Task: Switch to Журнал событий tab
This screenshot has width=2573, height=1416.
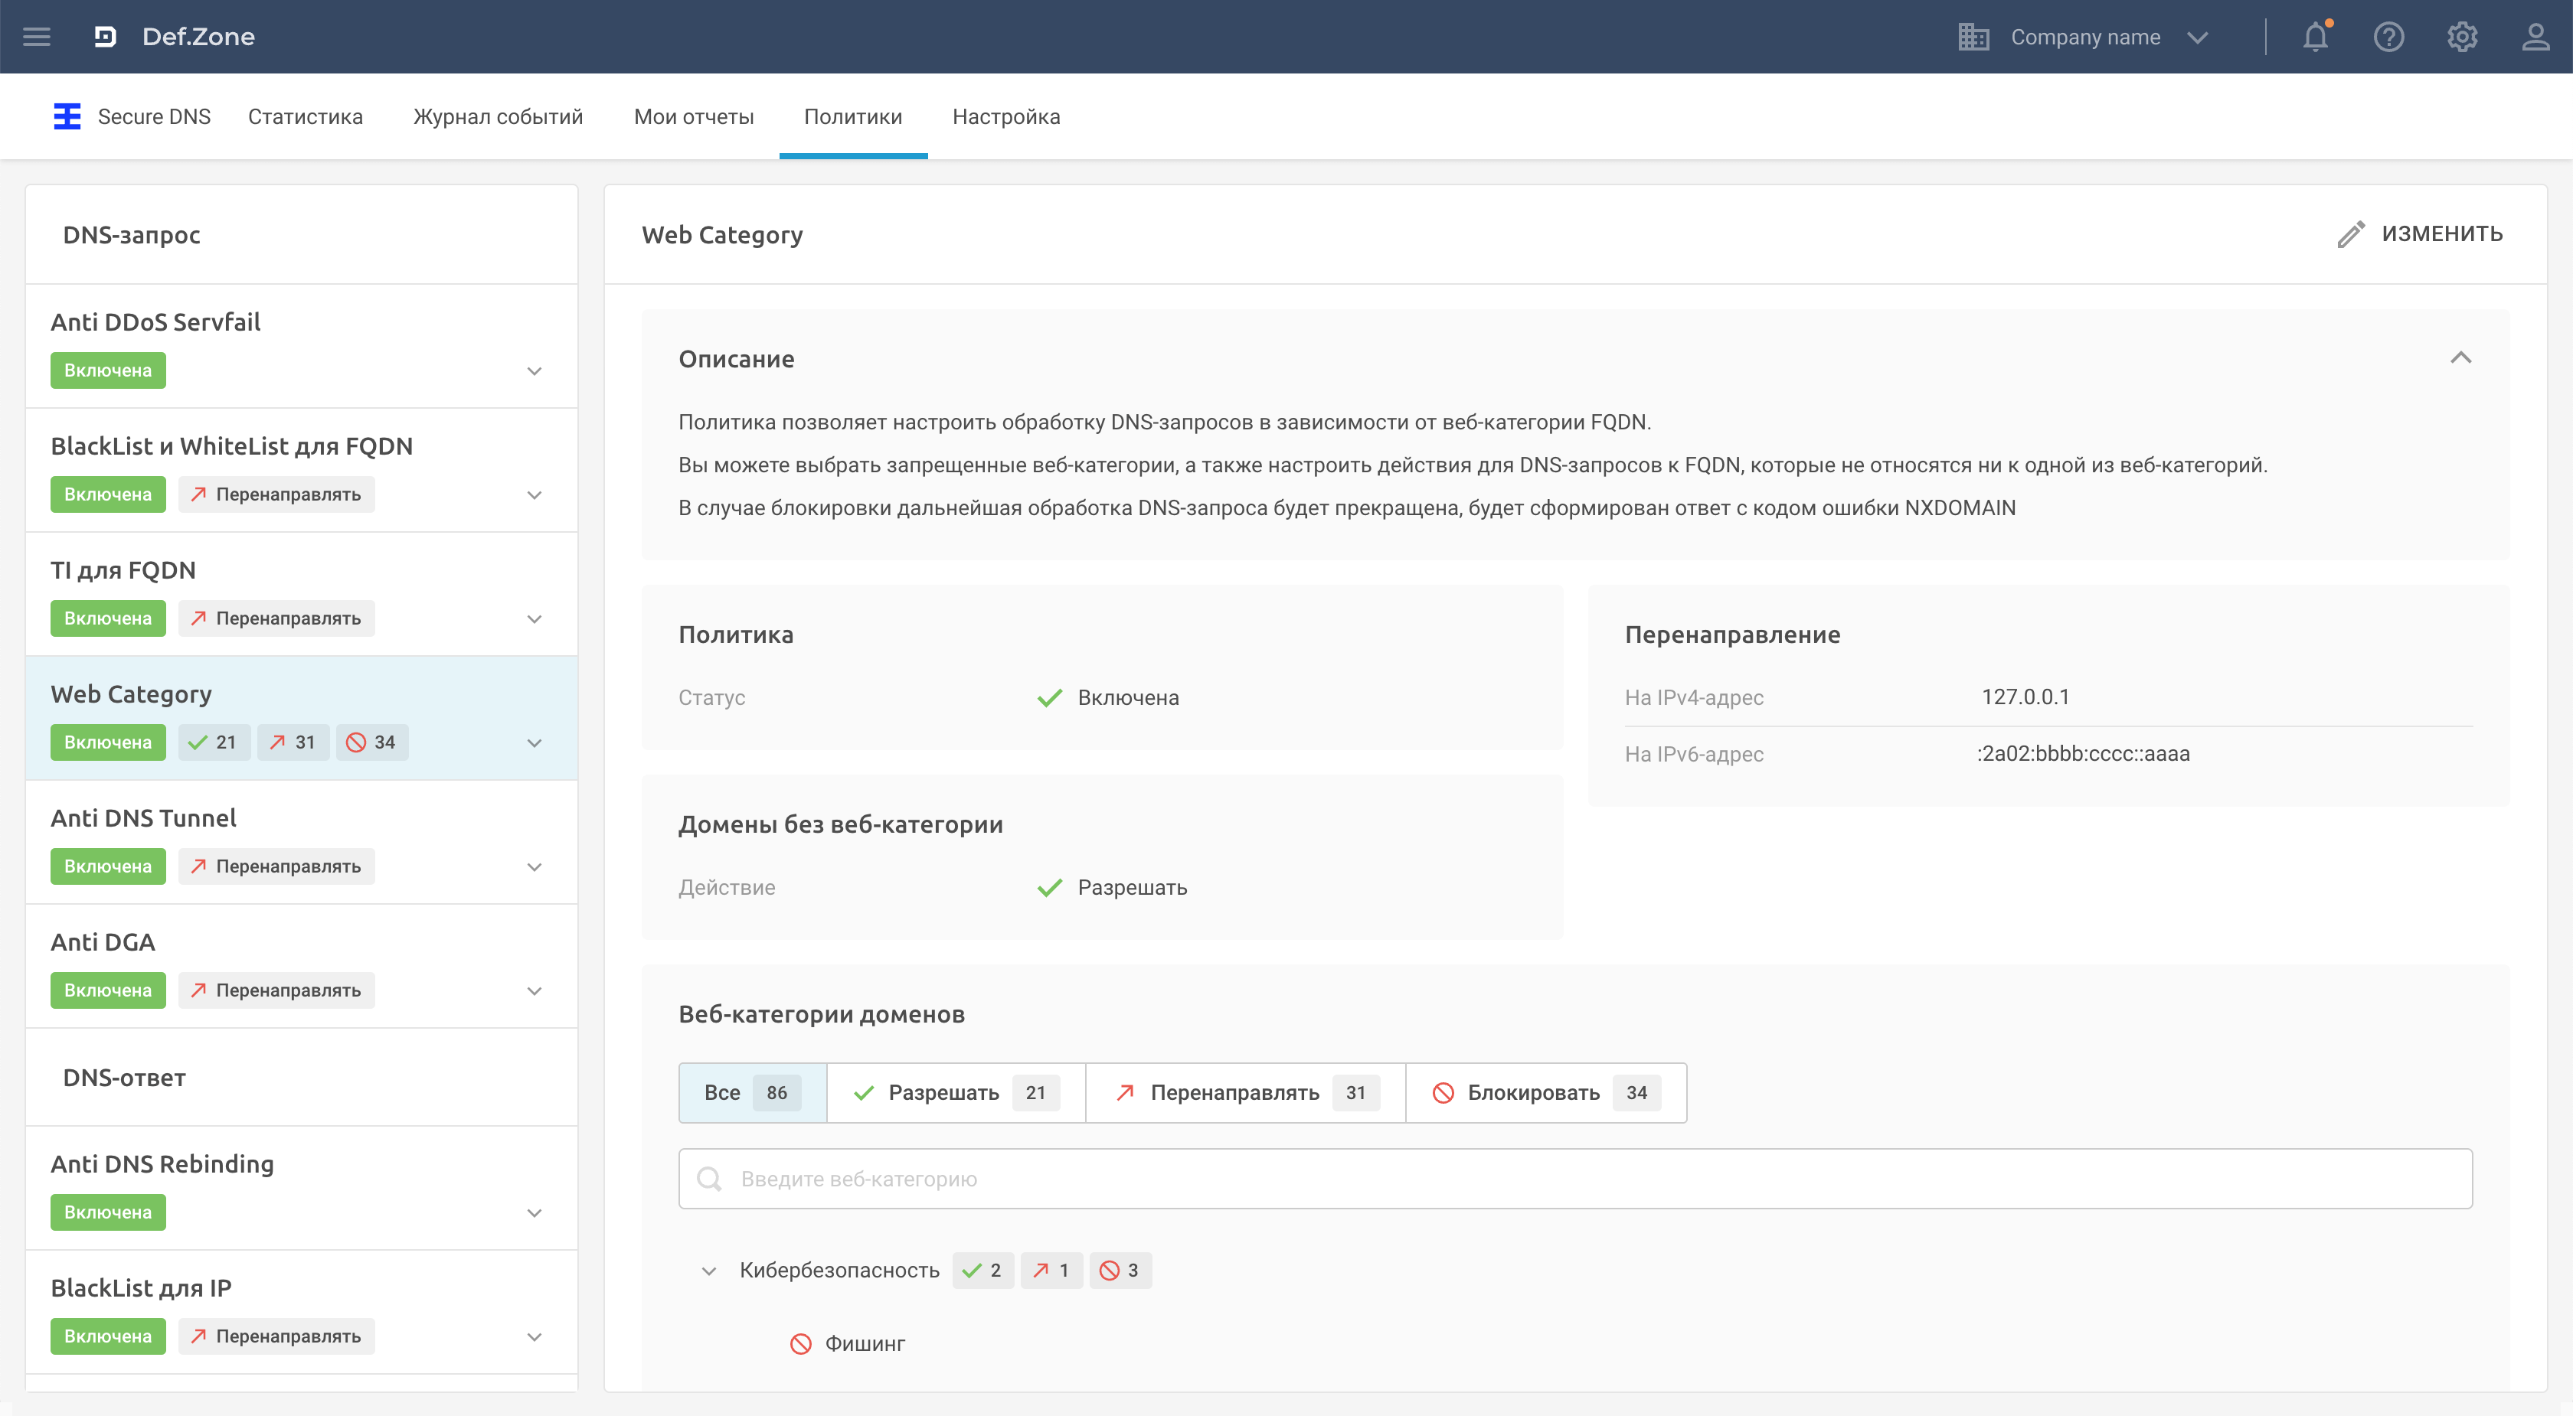Action: coord(498,117)
